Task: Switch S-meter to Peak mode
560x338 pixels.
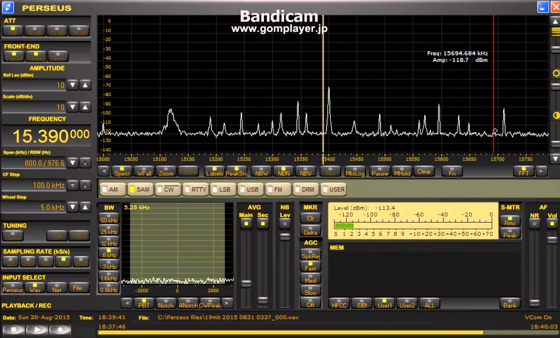Action: coord(510,233)
